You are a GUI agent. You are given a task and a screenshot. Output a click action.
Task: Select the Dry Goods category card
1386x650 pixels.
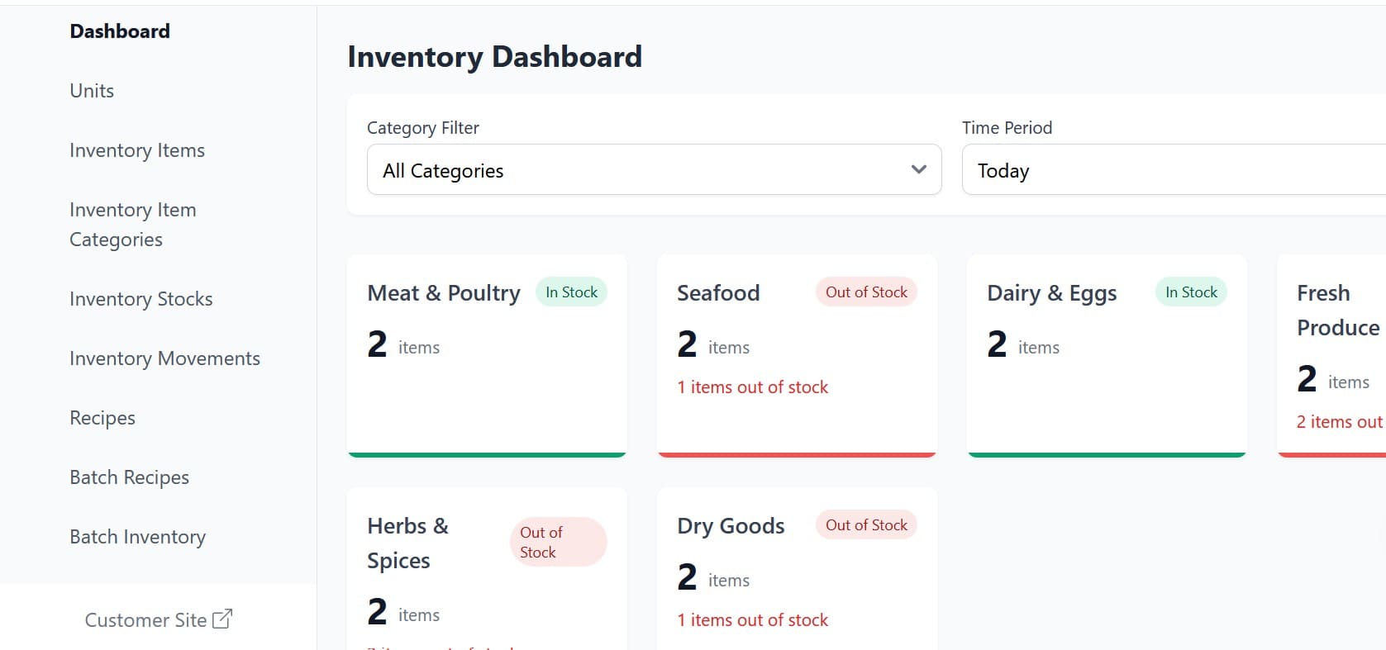click(x=797, y=578)
